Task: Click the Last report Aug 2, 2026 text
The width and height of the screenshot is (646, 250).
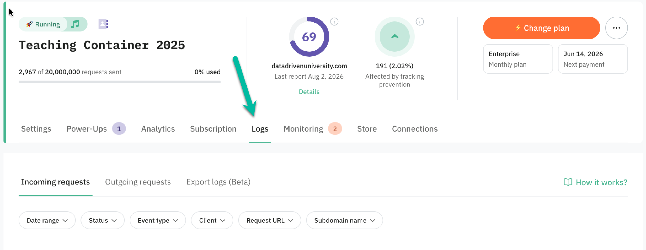Action: (x=309, y=77)
